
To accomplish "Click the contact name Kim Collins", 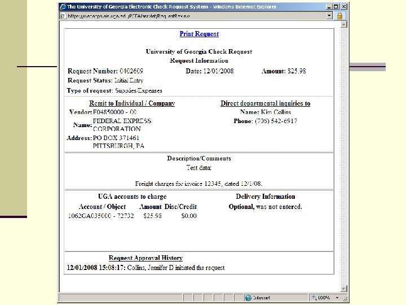I will (276, 112).
